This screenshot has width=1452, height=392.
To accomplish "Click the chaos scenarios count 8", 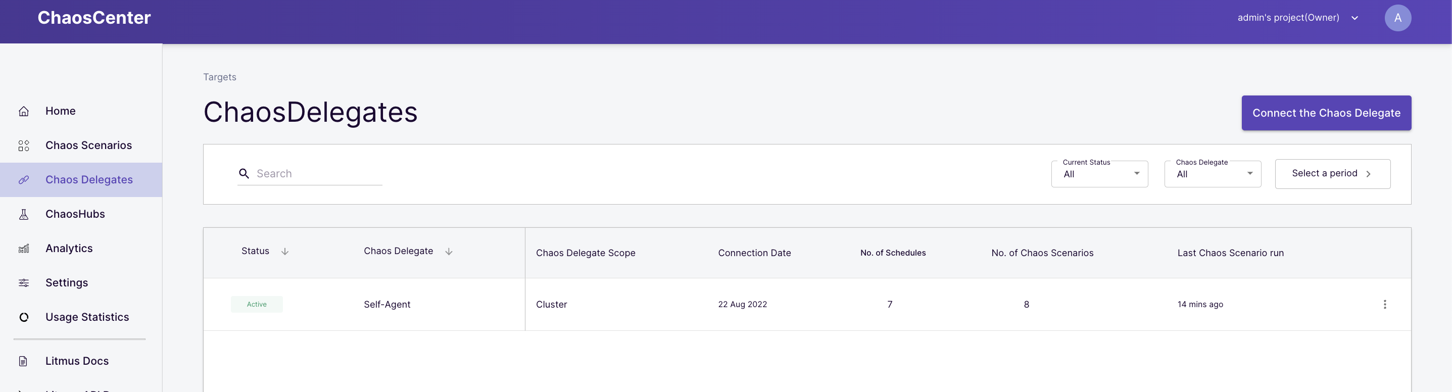I will (x=1026, y=304).
